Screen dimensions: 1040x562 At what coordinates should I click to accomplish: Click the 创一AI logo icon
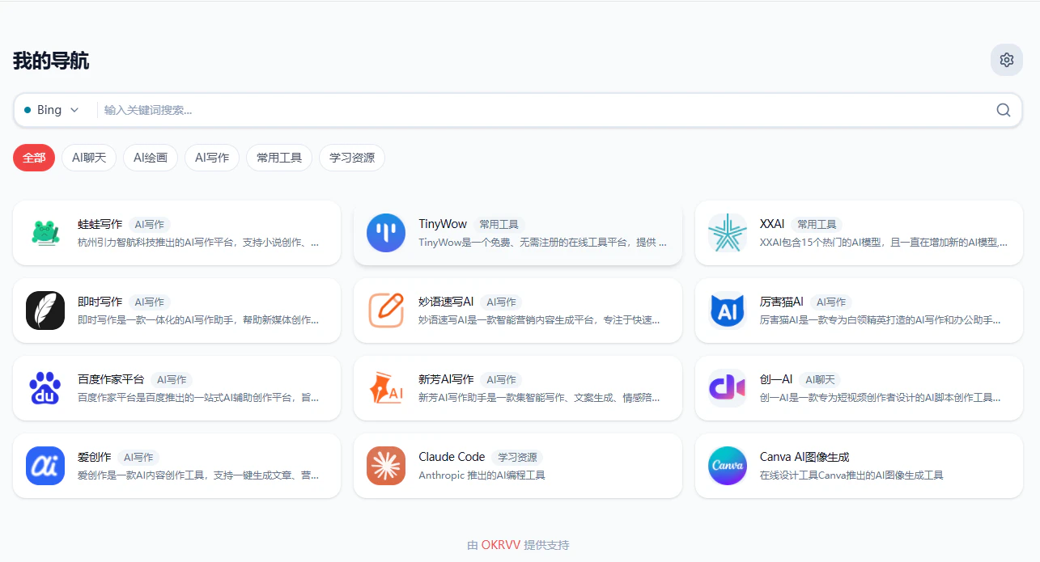(x=728, y=388)
